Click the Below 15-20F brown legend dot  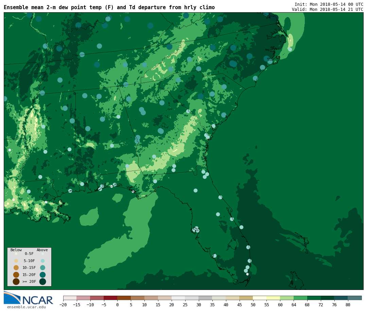[x=16, y=275]
